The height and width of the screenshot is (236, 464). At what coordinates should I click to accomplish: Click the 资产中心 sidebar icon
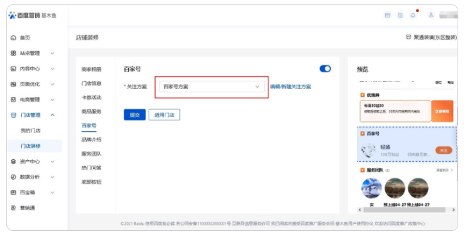tap(13, 162)
